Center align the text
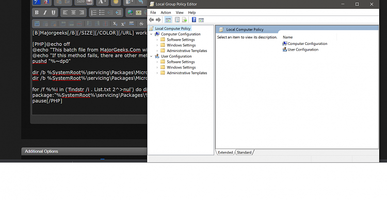The width and height of the screenshot is (387, 200). 73,12
